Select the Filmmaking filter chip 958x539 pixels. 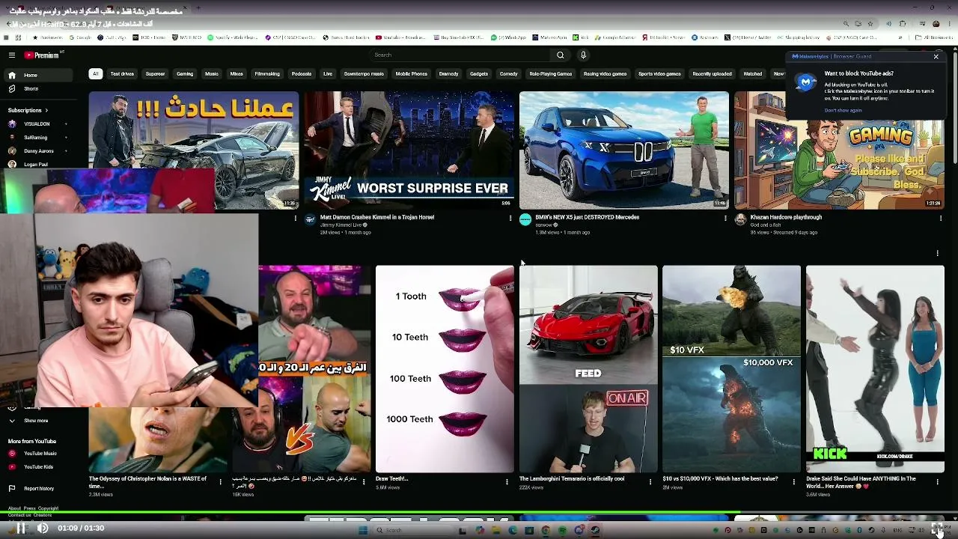(267, 73)
